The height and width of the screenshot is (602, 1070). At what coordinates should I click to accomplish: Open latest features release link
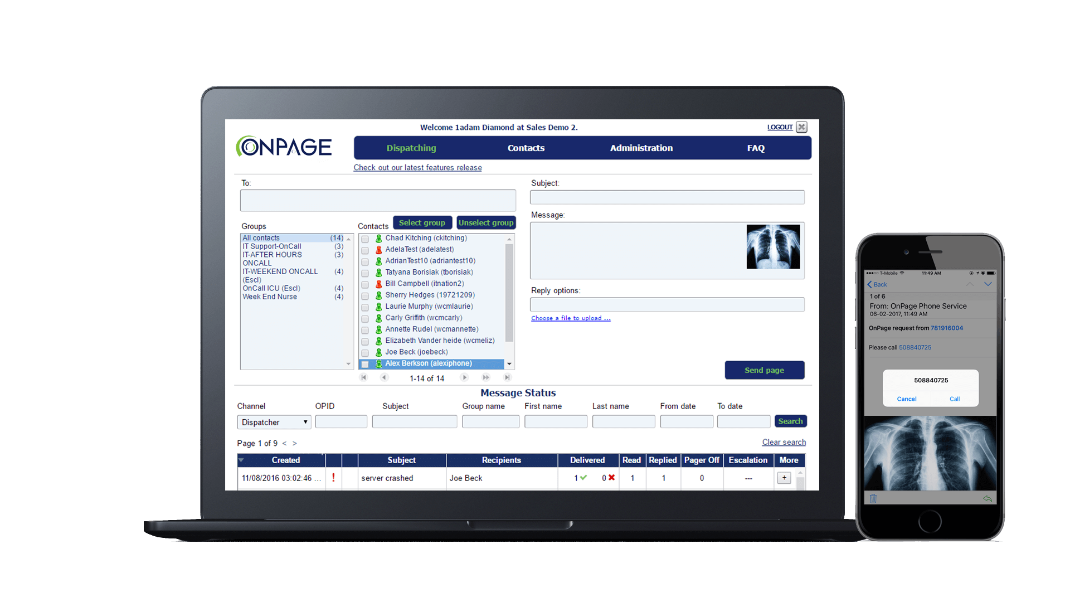pos(417,167)
